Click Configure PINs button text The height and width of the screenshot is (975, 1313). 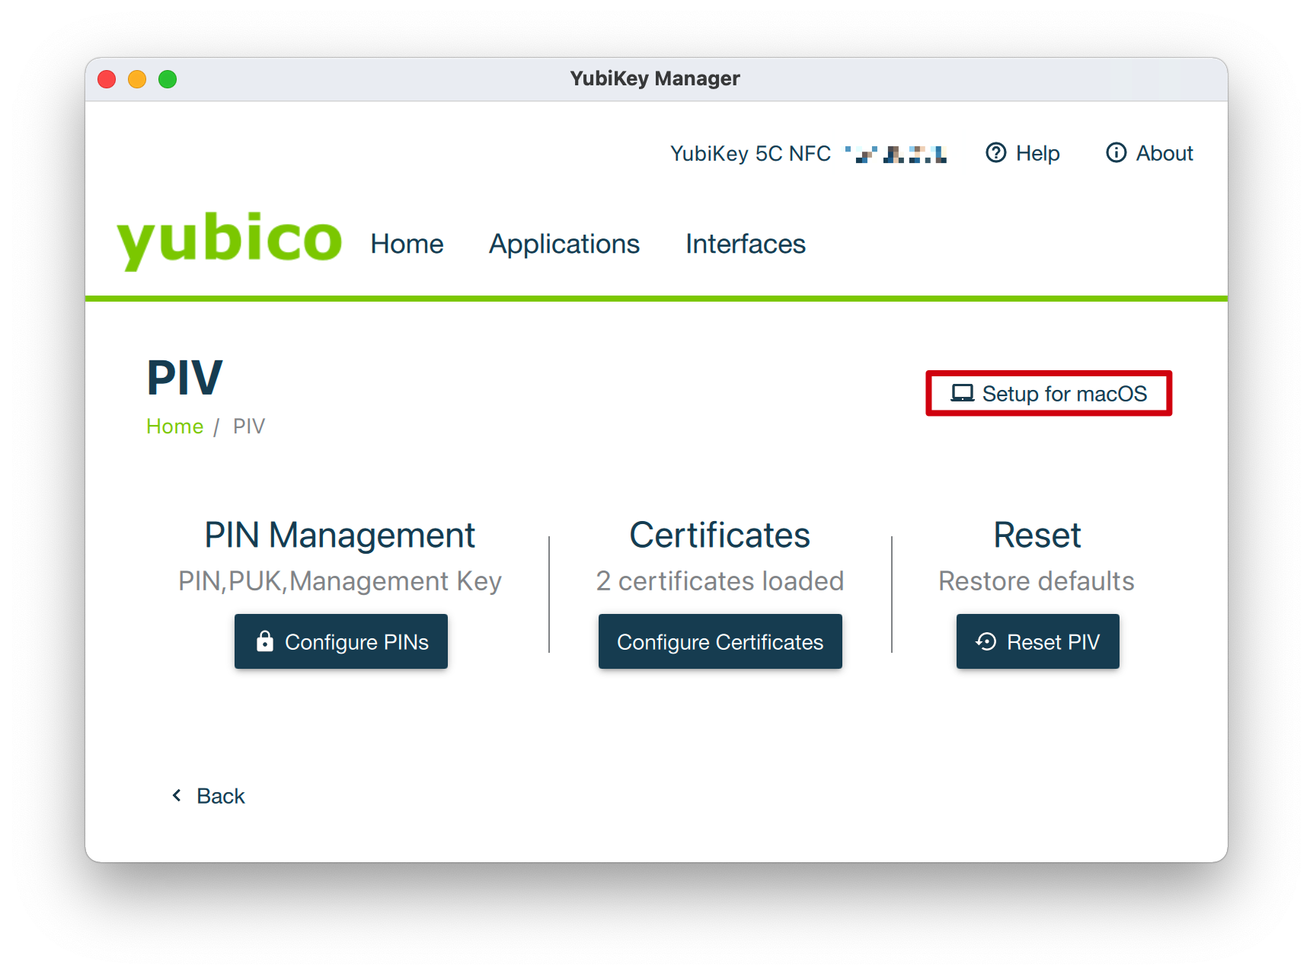[x=356, y=642]
